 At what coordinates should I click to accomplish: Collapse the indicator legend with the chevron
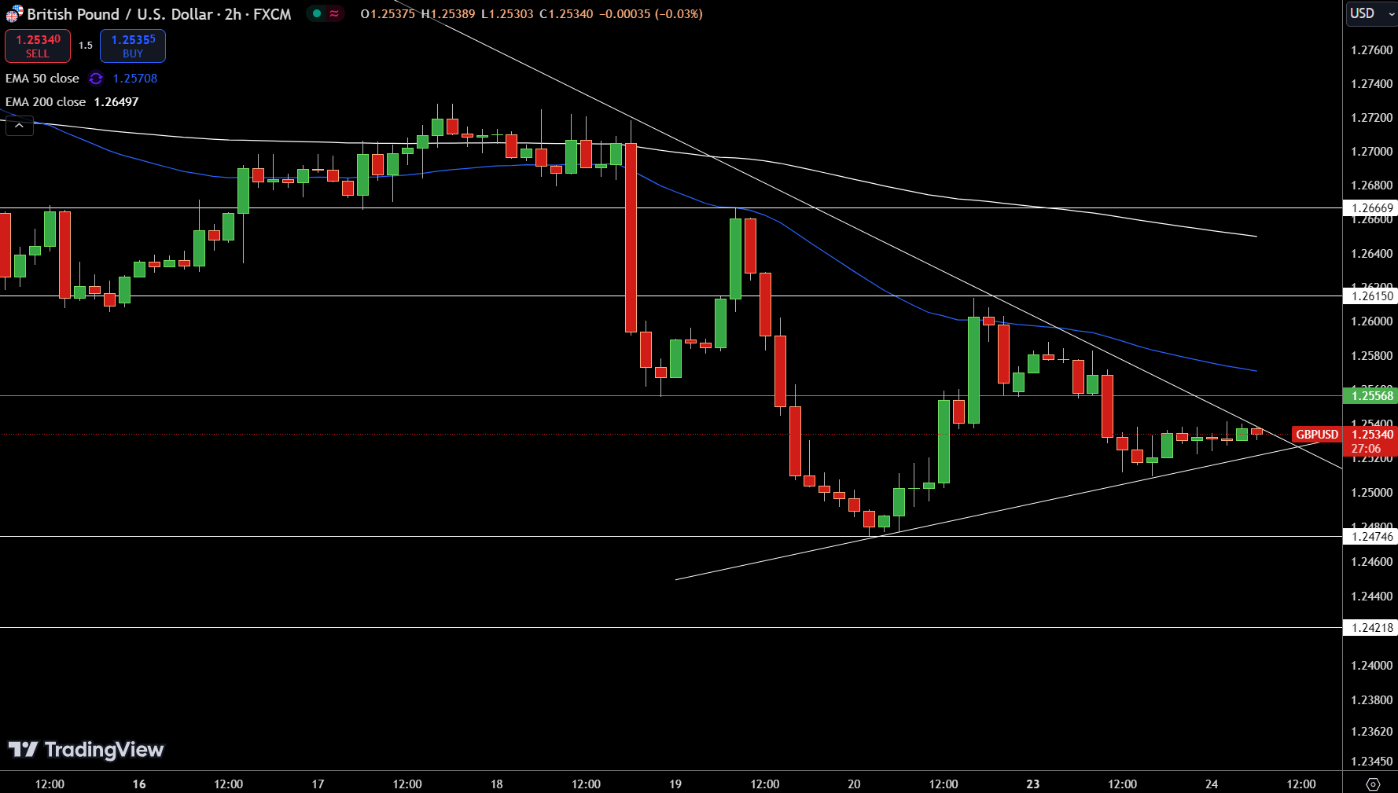pyautogui.click(x=20, y=126)
